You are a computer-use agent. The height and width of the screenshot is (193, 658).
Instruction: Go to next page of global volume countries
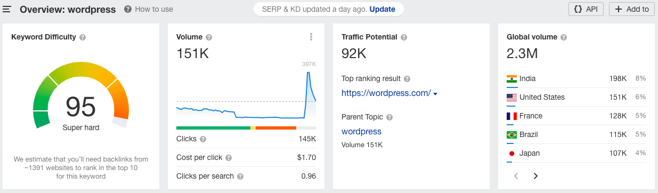pyautogui.click(x=535, y=176)
